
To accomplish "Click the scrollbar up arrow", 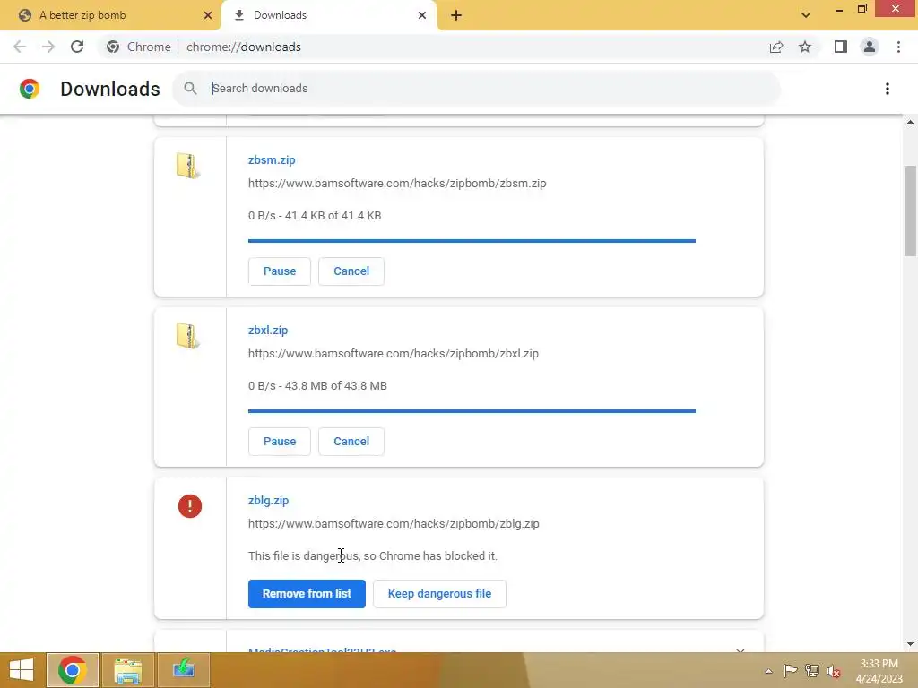I will pyautogui.click(x=910, y=122).
